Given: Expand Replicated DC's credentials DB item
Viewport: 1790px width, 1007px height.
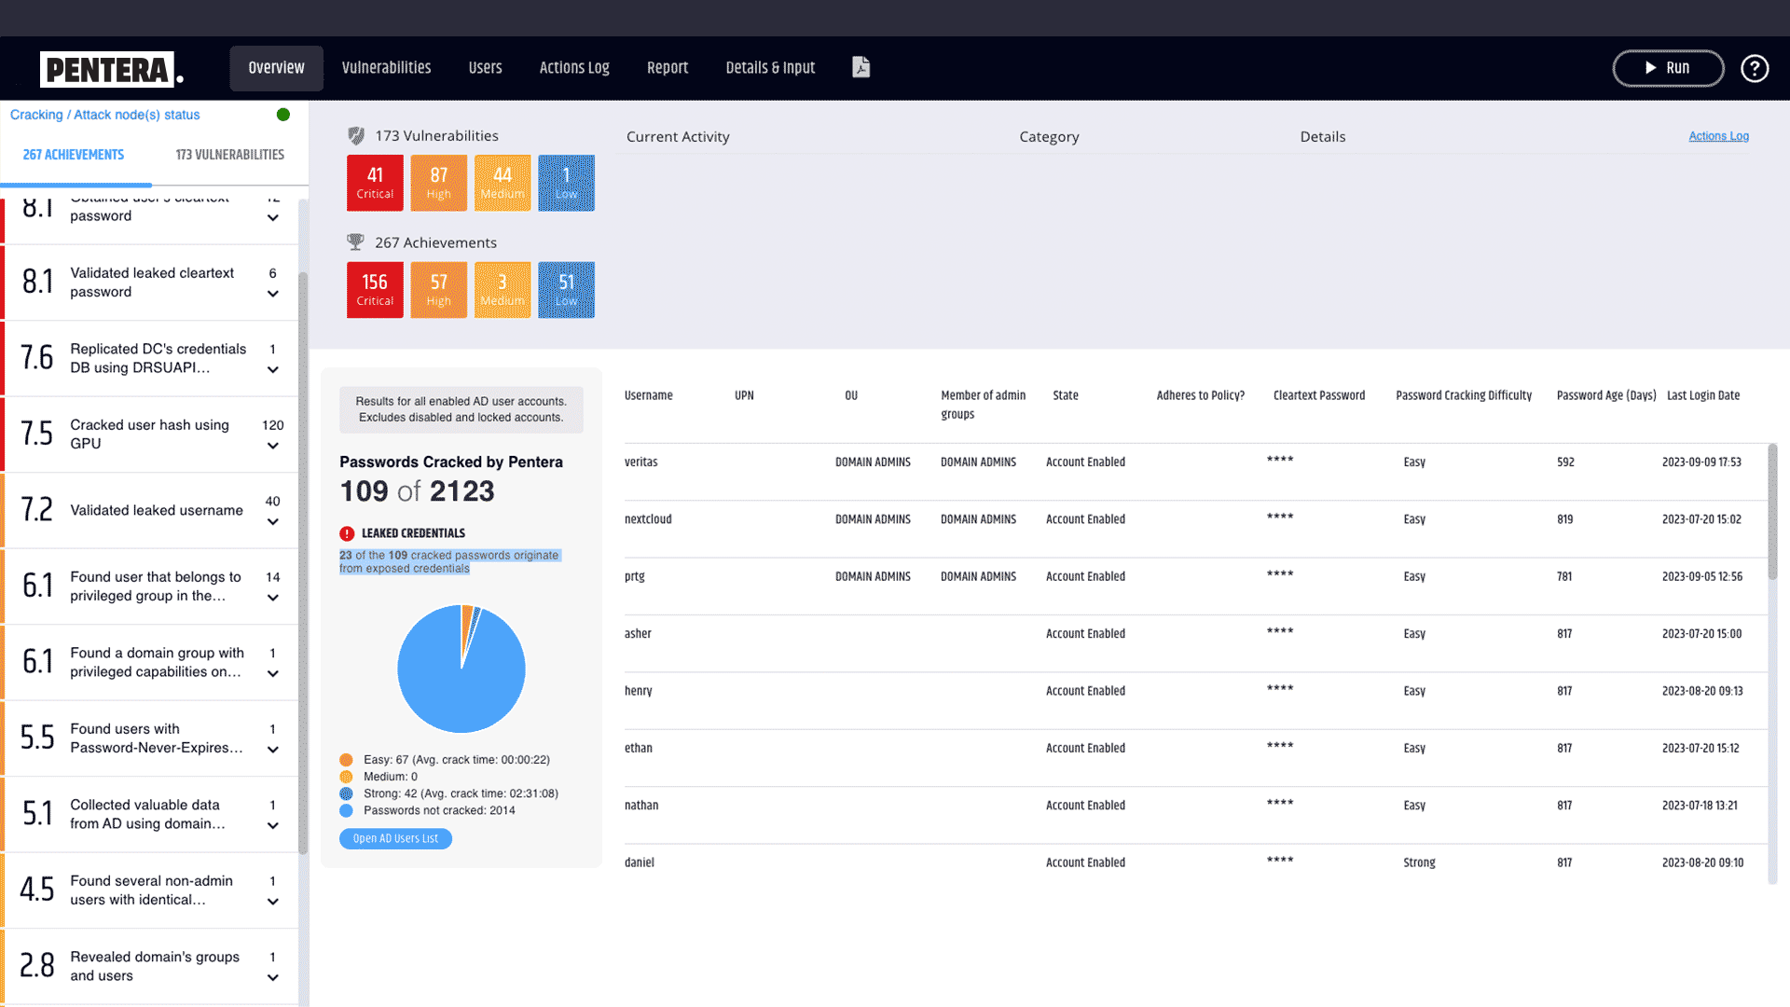Looking at the screenshot, I should pos(273,370).
